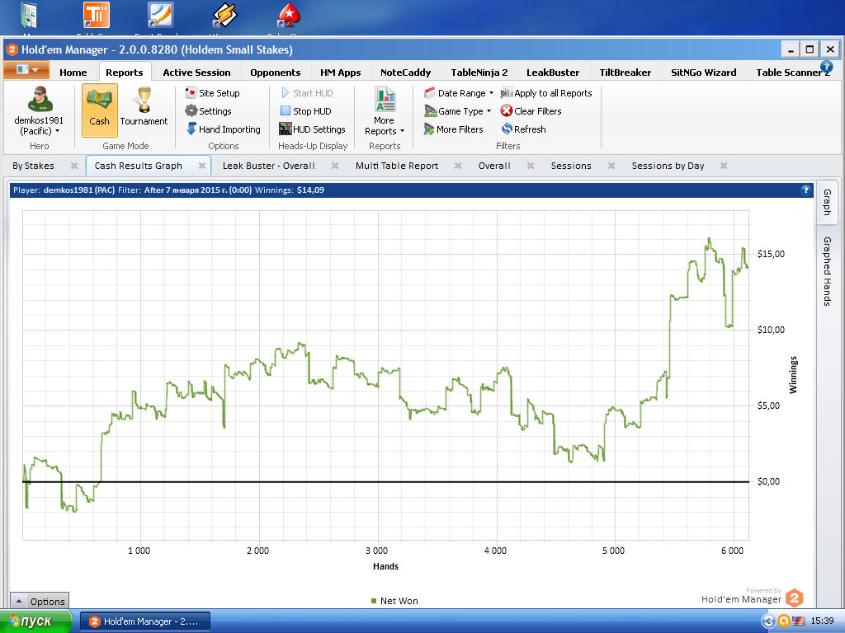The image size is (845, 633).
Task: Open the Graphed Hands side tab
Action: pos(827,271)
